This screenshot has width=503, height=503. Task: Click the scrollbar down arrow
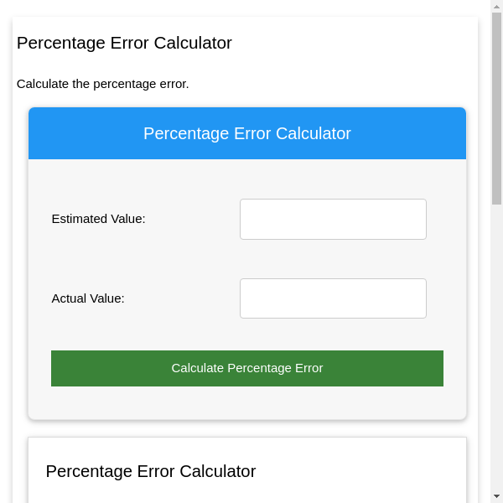[x=496, y=496]
